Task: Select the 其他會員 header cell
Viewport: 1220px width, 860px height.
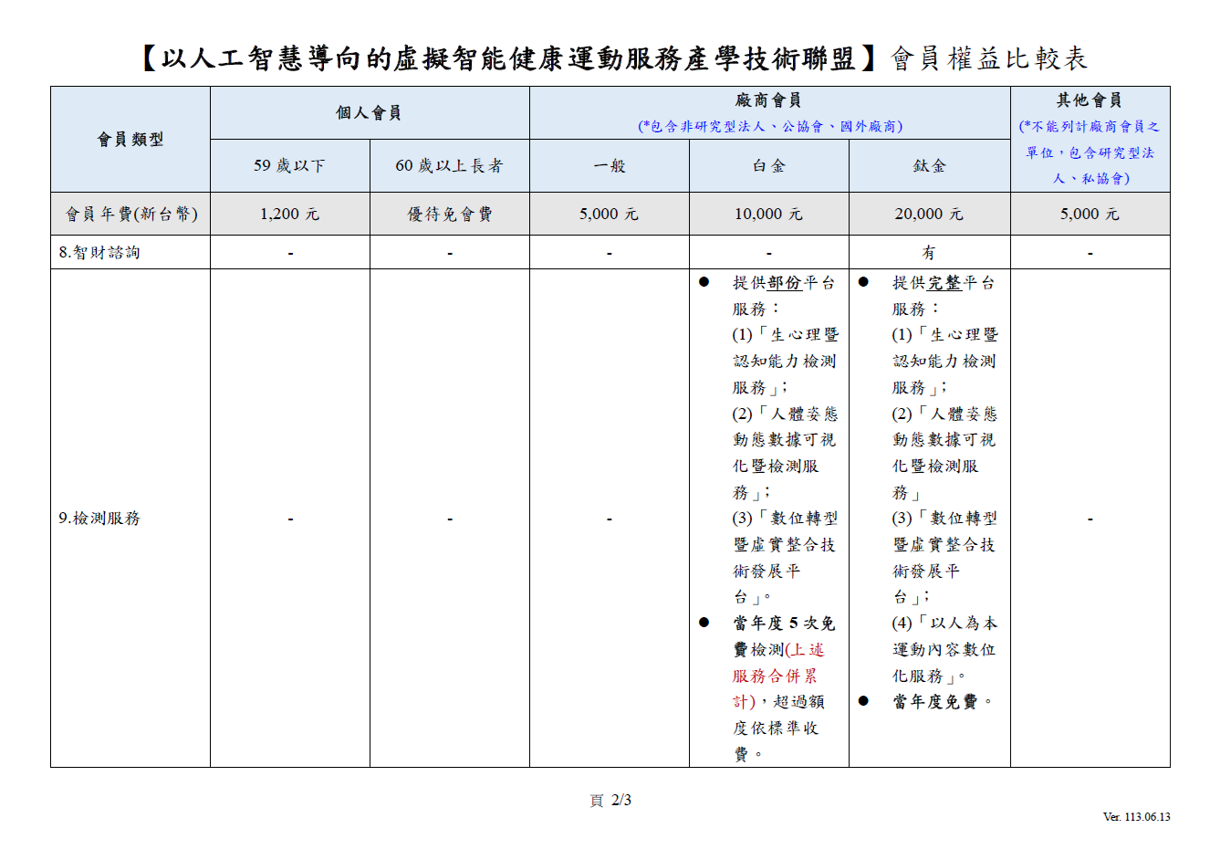Action: point(1089,100)
